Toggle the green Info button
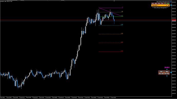177x99 pixels. [168, 4]
